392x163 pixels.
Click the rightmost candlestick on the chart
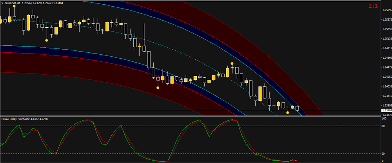tap(297, 108)
